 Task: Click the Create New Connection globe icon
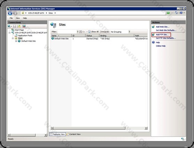point(9,26)
